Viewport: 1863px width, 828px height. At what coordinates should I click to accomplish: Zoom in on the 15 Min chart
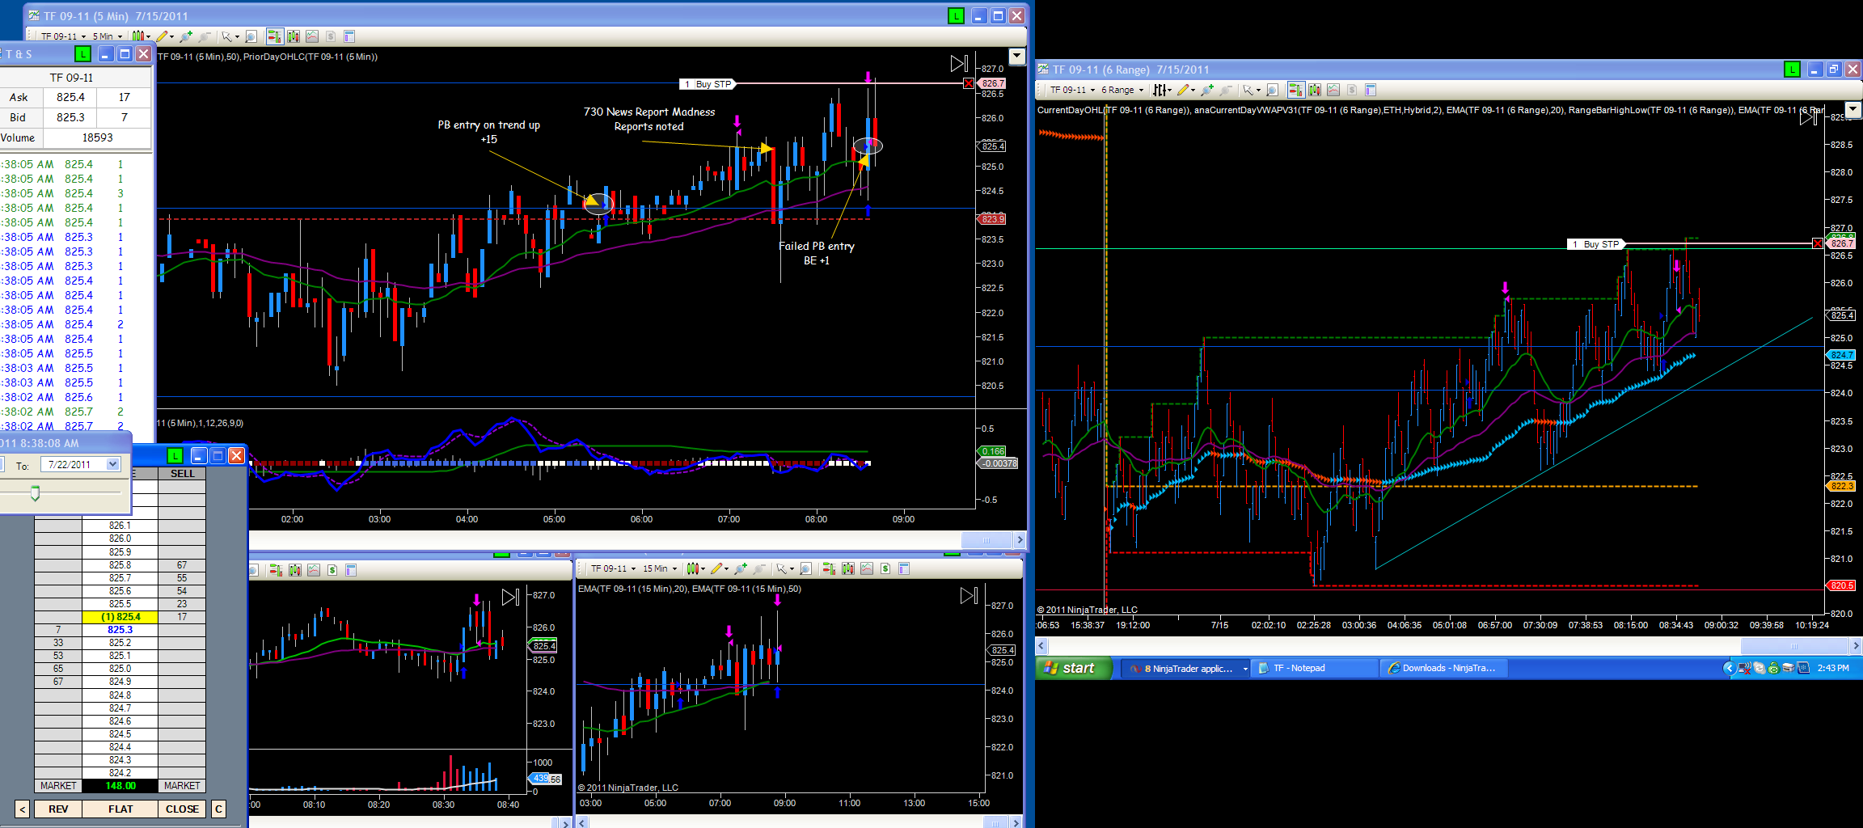[x=741, y=568]
